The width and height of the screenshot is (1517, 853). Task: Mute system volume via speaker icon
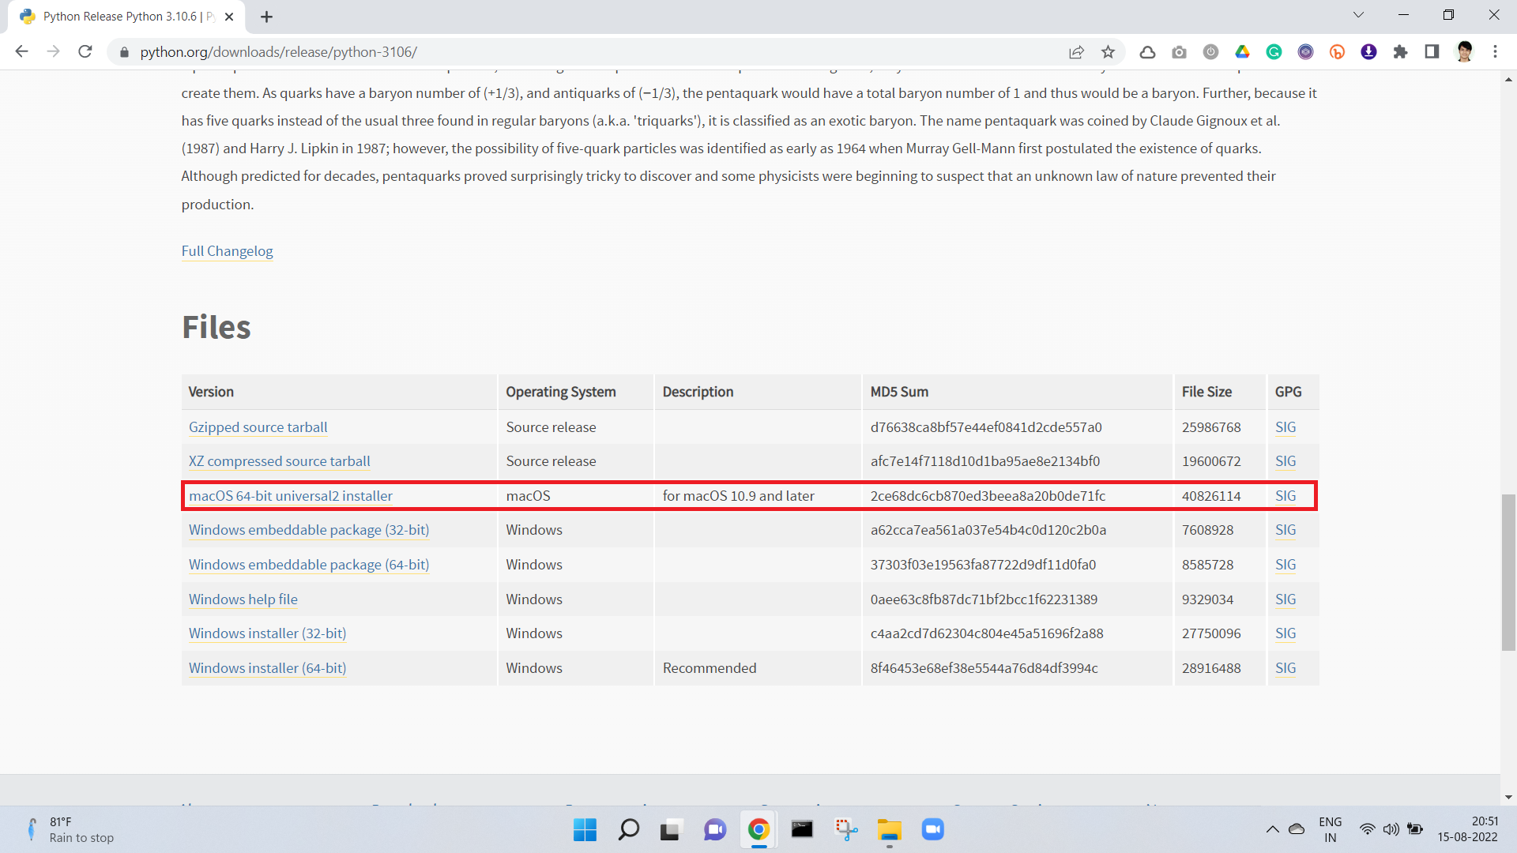click(1391, 829)
